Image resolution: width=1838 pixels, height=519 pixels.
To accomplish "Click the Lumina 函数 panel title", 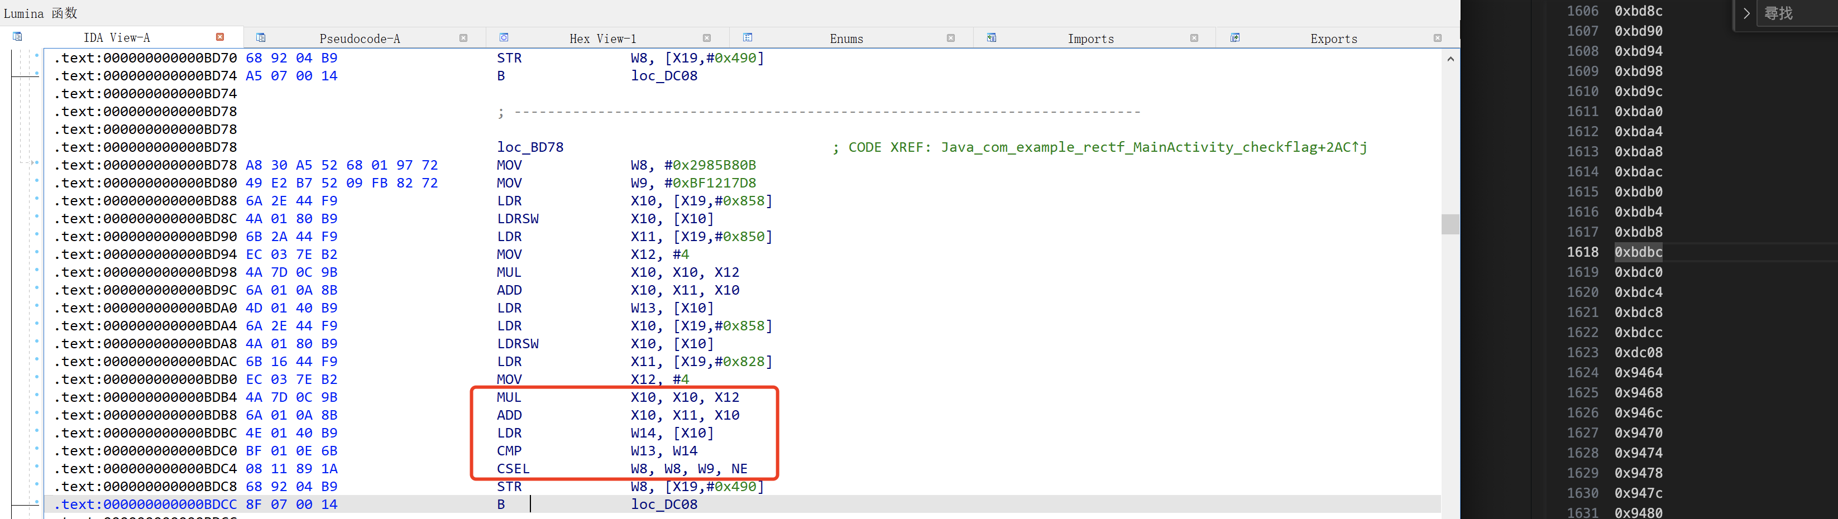I will 41,13.
